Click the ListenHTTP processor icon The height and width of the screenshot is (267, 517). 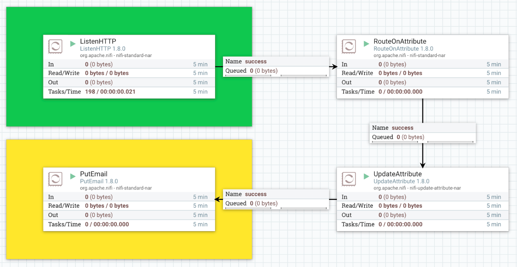tap(55, 47)
